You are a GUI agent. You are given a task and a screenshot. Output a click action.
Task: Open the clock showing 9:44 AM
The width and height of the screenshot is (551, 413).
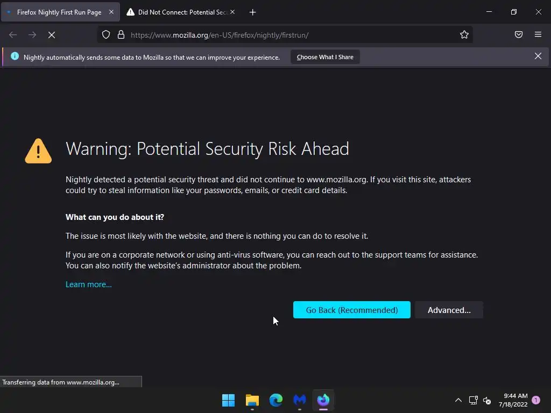coord(513,400)
